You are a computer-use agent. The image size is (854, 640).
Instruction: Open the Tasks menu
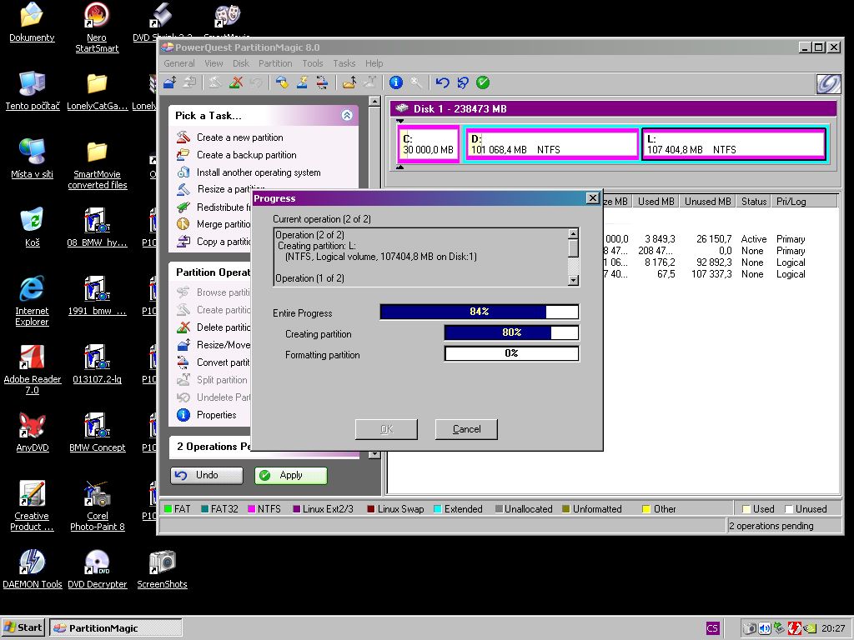point(344,63)
